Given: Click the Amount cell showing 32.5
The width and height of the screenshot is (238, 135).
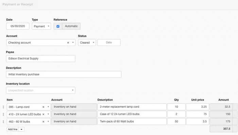Looking at the screenshot, I should click(221, 107).
